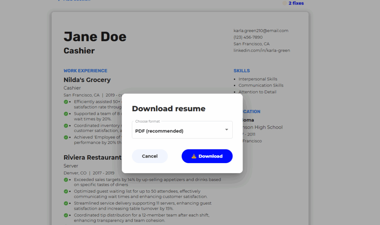
Task: Open the '2 fixes' link
Action: tap(296, 3)
